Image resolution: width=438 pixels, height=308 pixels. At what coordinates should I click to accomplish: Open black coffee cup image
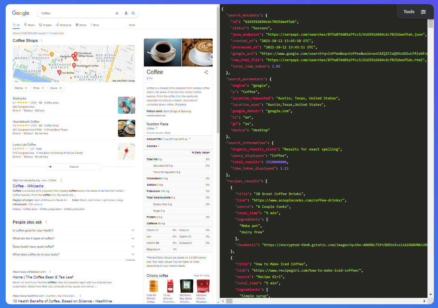[163, 53]
